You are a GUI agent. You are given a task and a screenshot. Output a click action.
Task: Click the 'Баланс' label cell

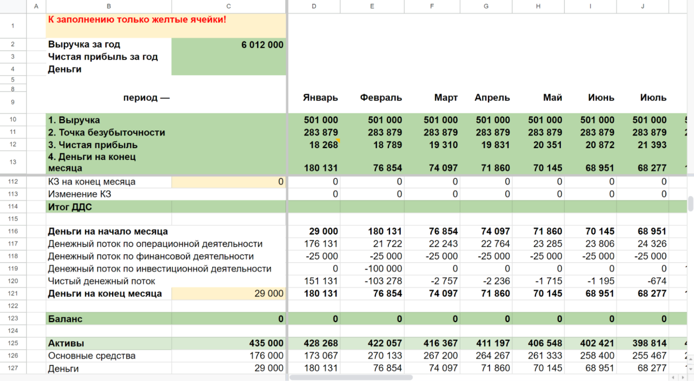109,319
